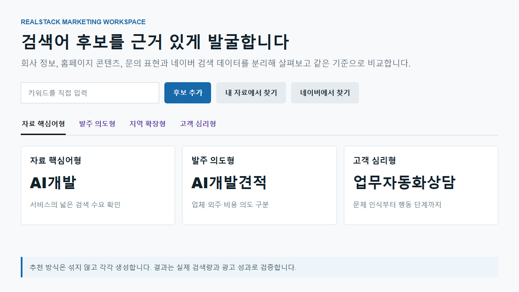Click the 고객 심리형 card title
The width and height of the screenshot is (519, 292).
pos(375,160)
